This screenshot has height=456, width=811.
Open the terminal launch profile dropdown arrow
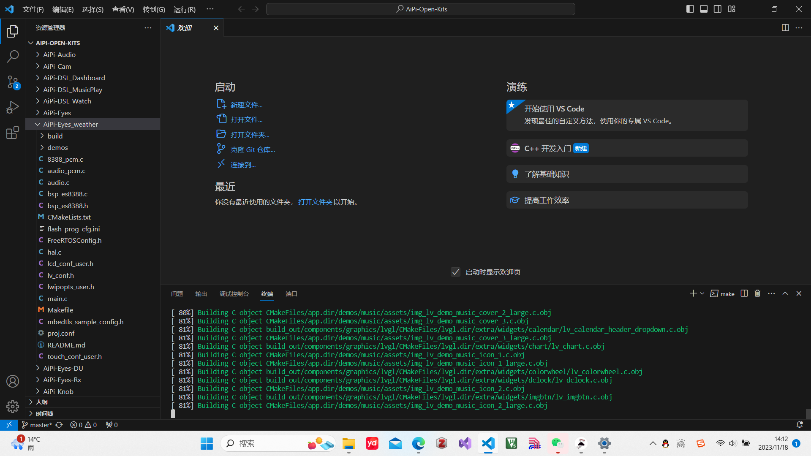click(x=702, y=293)
